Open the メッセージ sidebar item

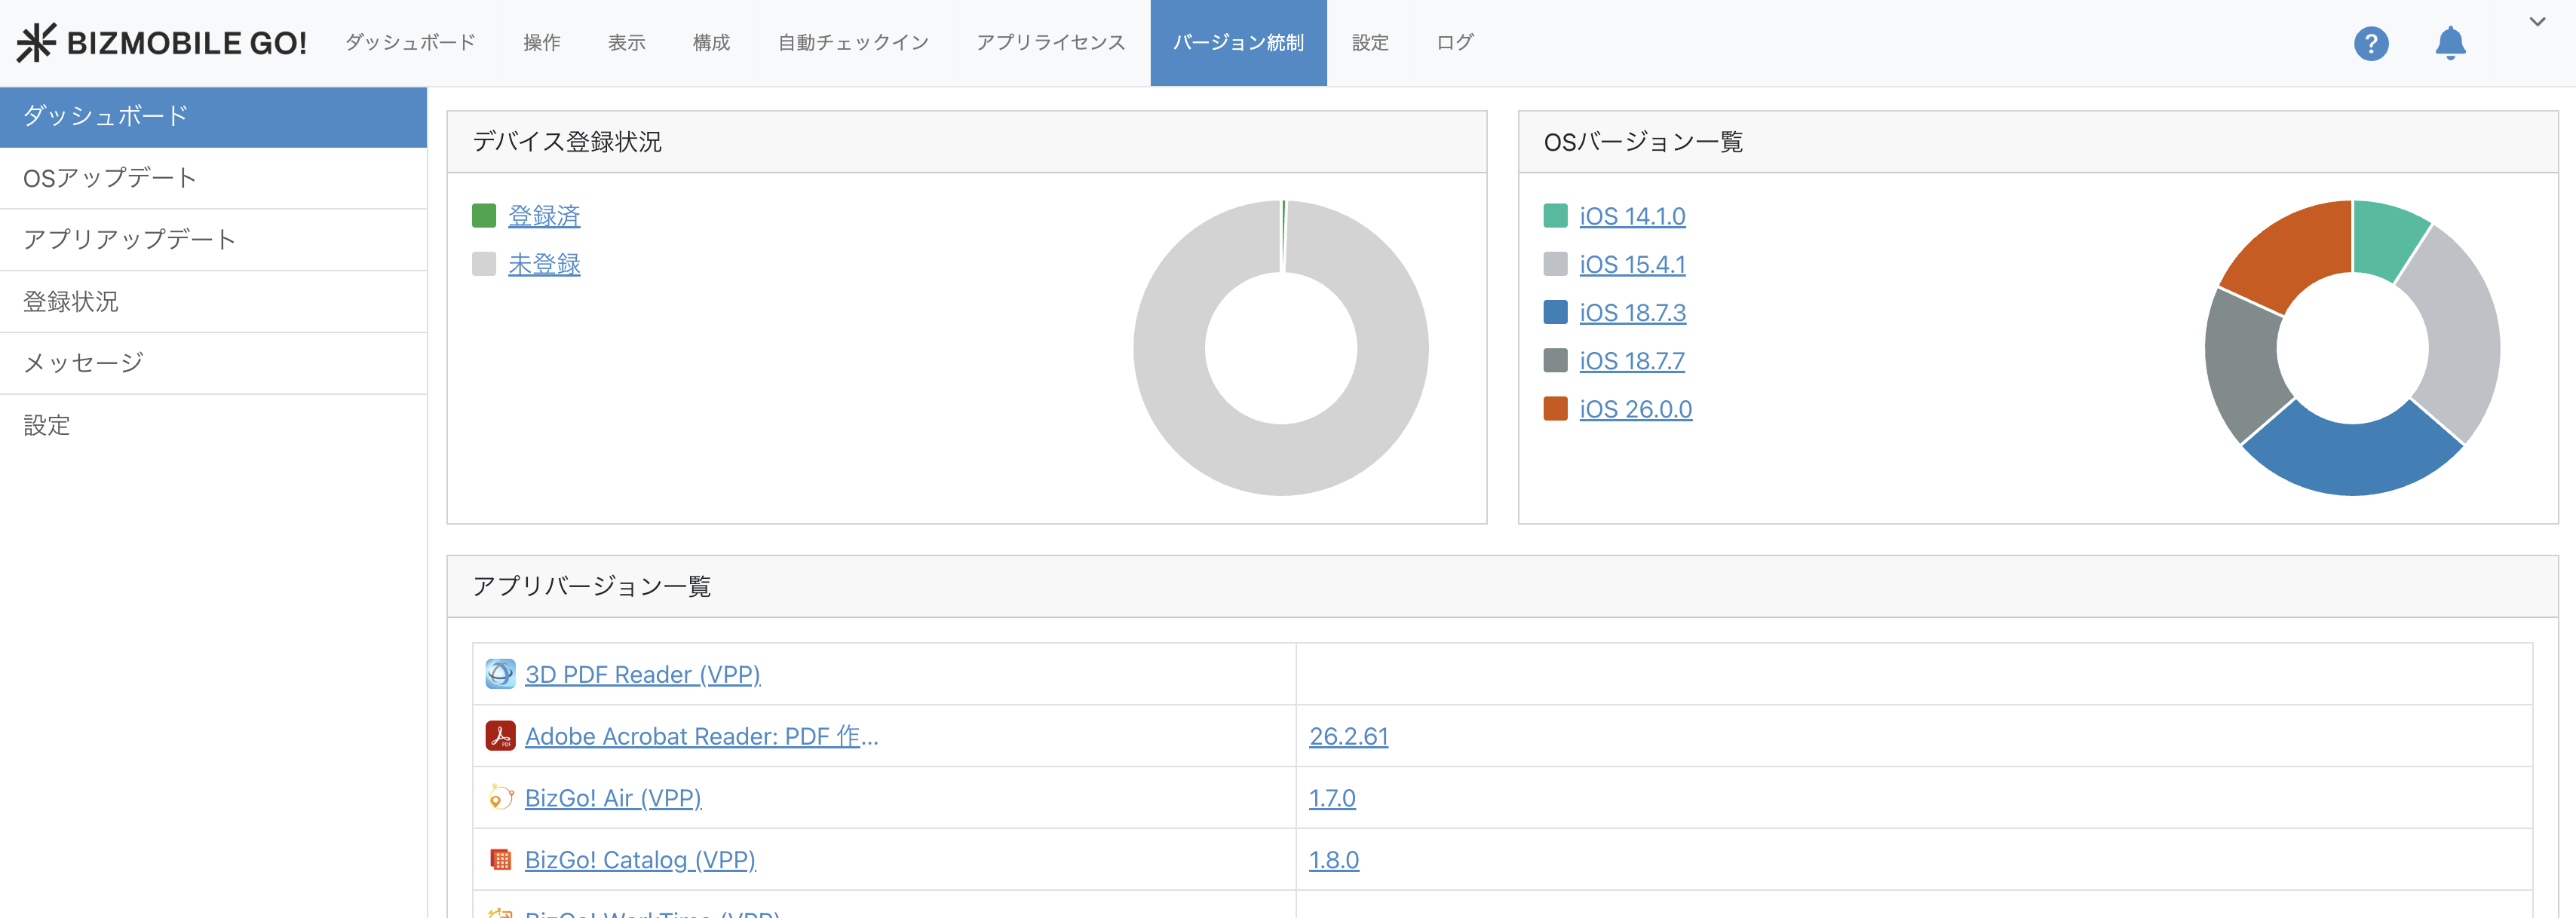(84, 363)
